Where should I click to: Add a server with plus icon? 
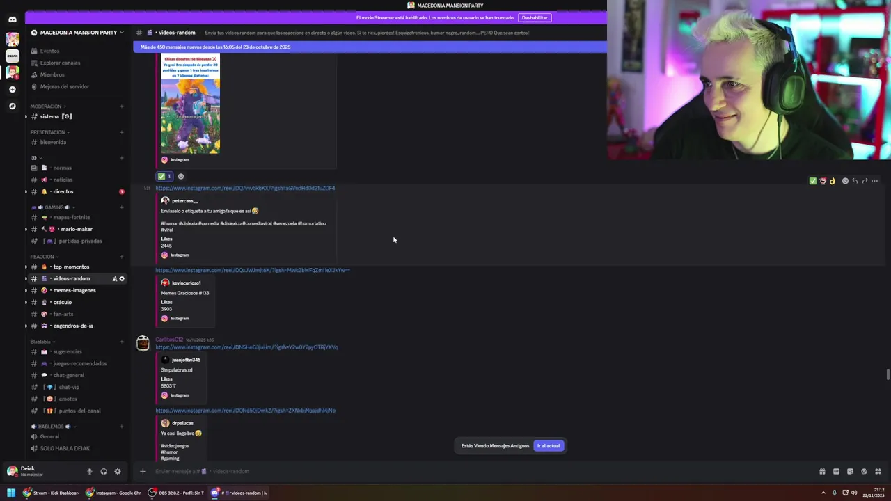pyautogui.click(x=12, y=89)
